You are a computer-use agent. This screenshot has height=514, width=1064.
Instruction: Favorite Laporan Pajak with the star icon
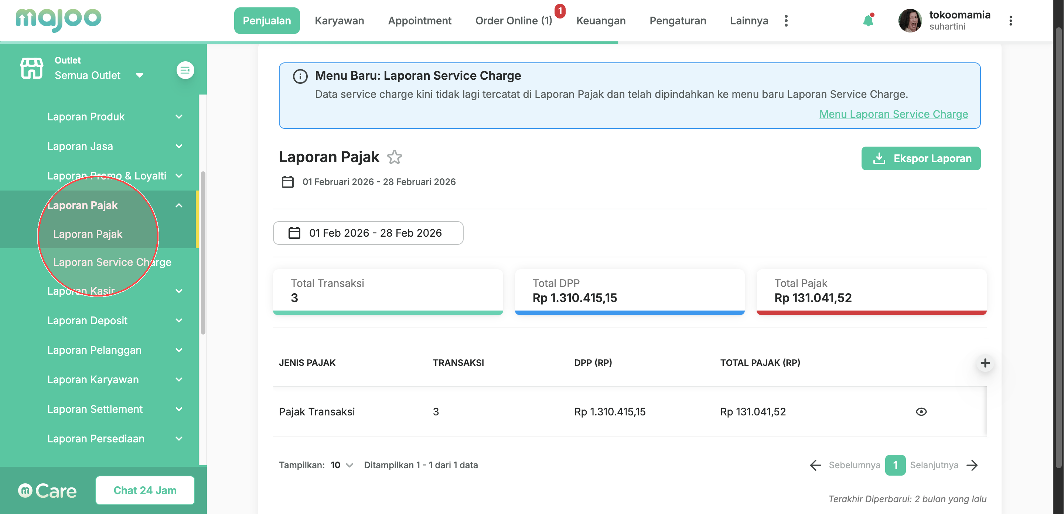coord(395,157)
